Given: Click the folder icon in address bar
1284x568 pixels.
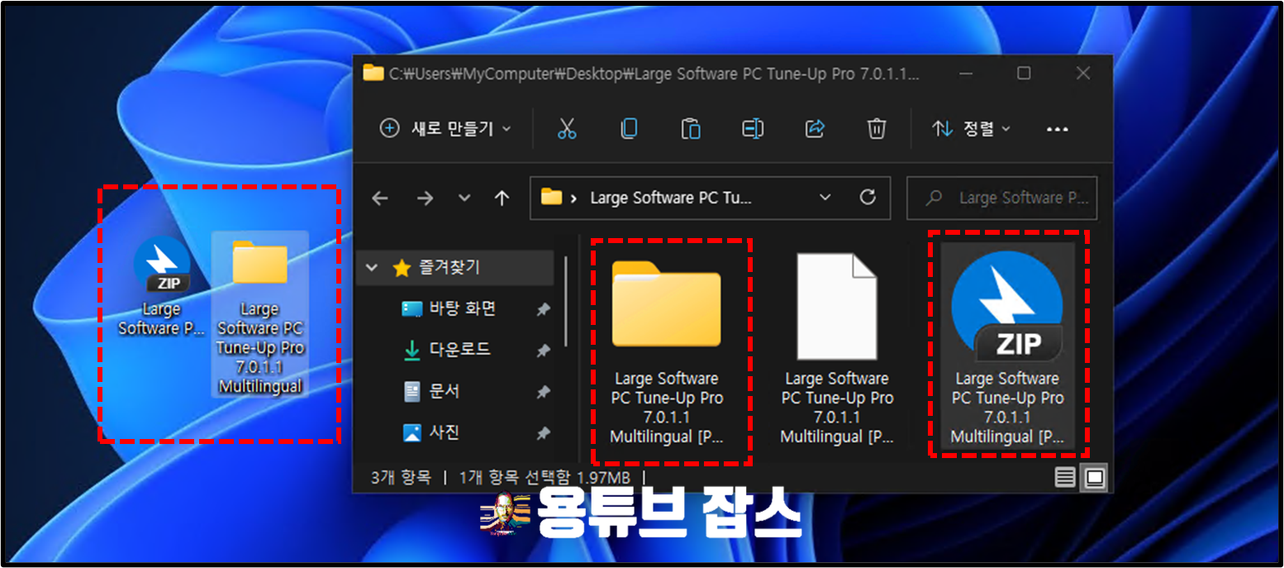Looking at the screenshot, I should pyautogui.click(x=551, y=198).
